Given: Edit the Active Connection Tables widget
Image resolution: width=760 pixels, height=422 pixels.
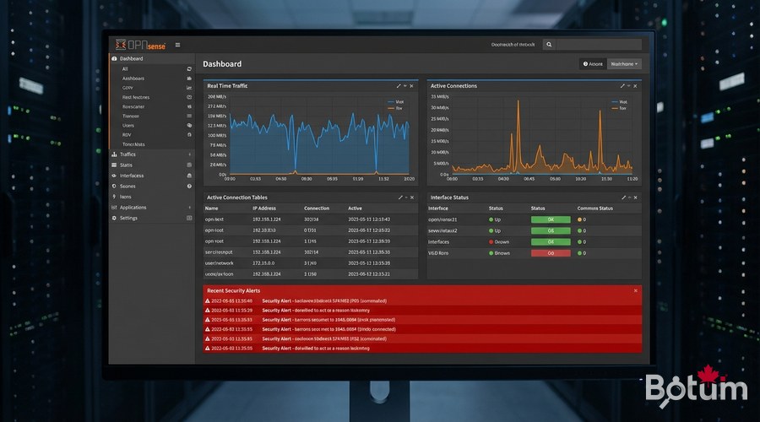Looking at the screenshot, I should point(400,197).
